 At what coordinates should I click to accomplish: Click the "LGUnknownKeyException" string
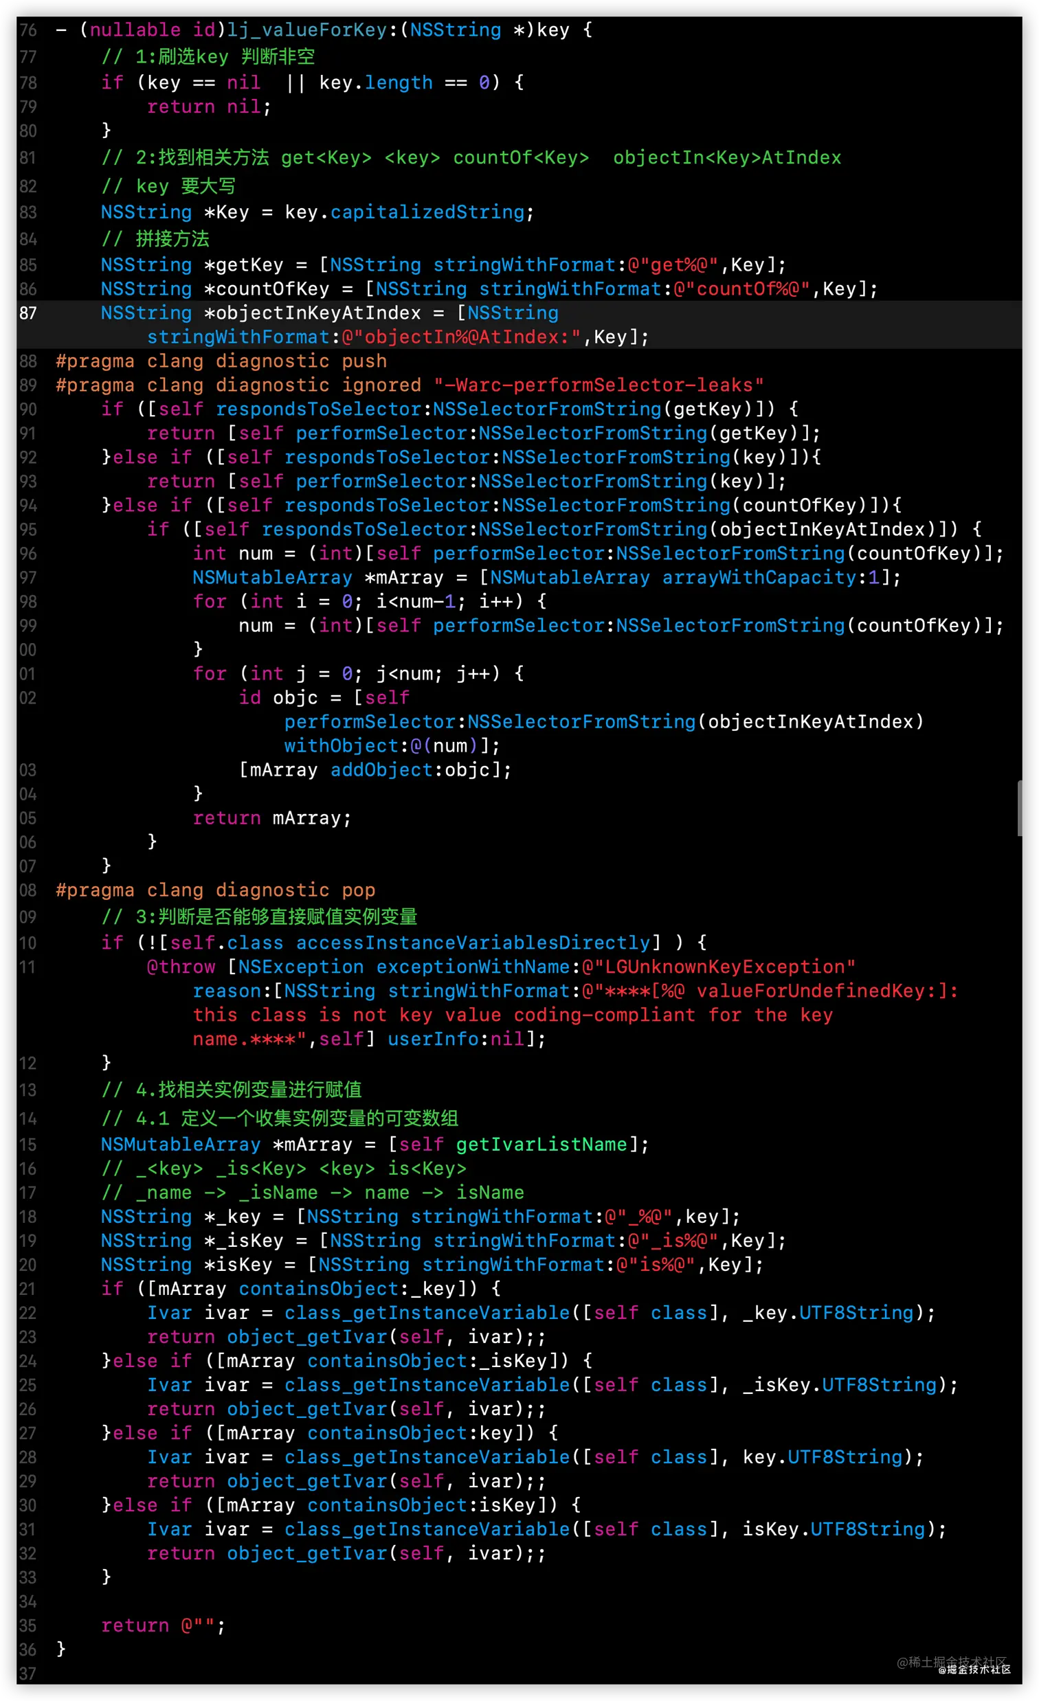click(x=719, y=967)
